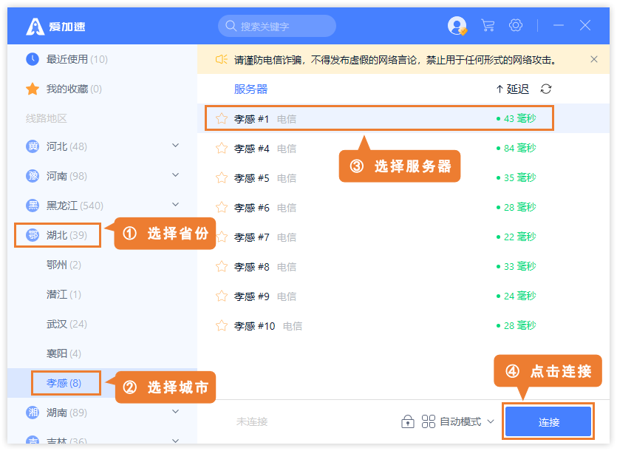Select city 襄阳 (4)

pyautogui.click(x=64, y=353)
